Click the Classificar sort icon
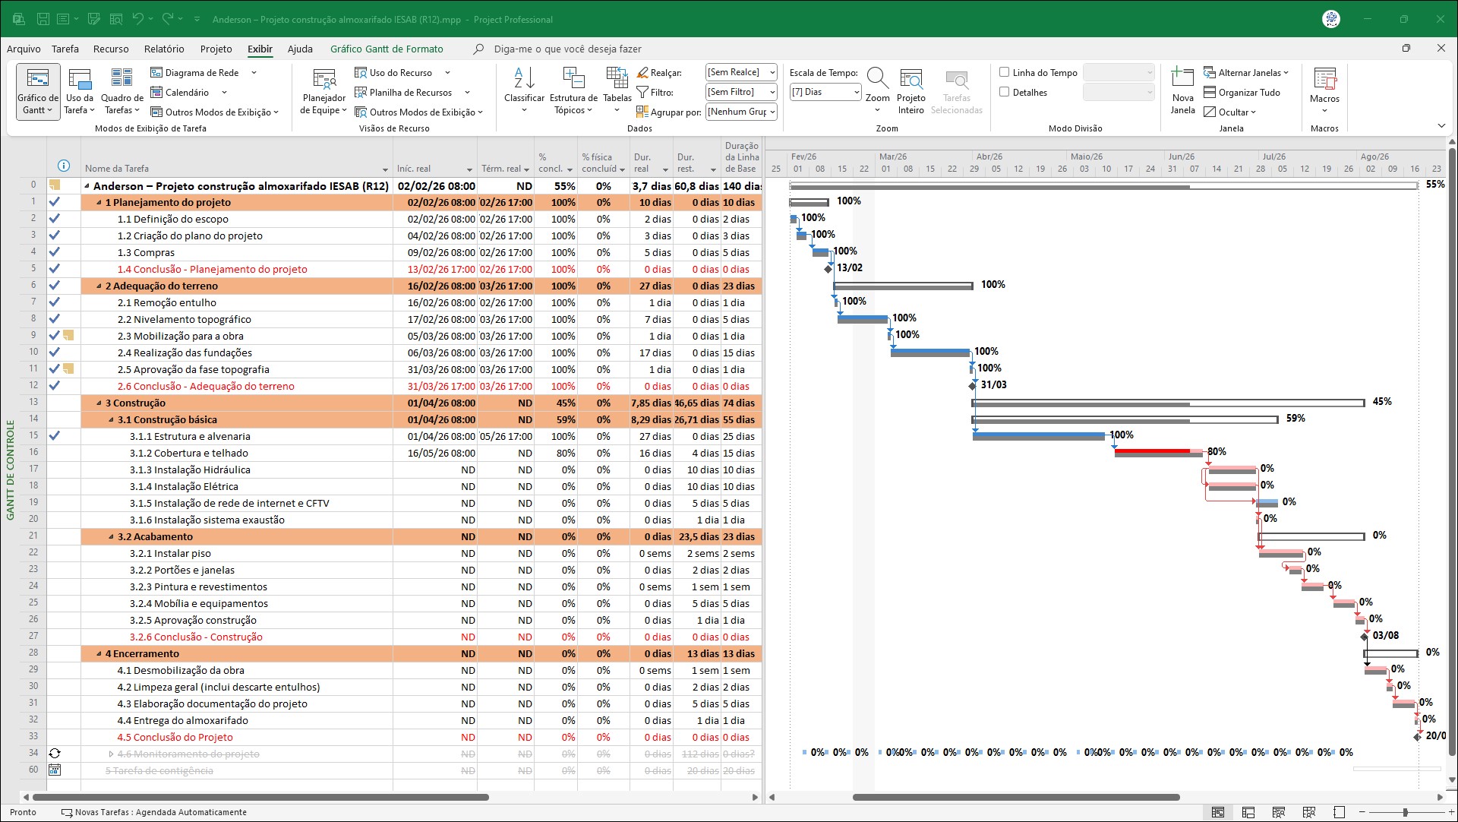Screen dimensions: 1458x822 (524, 78)
